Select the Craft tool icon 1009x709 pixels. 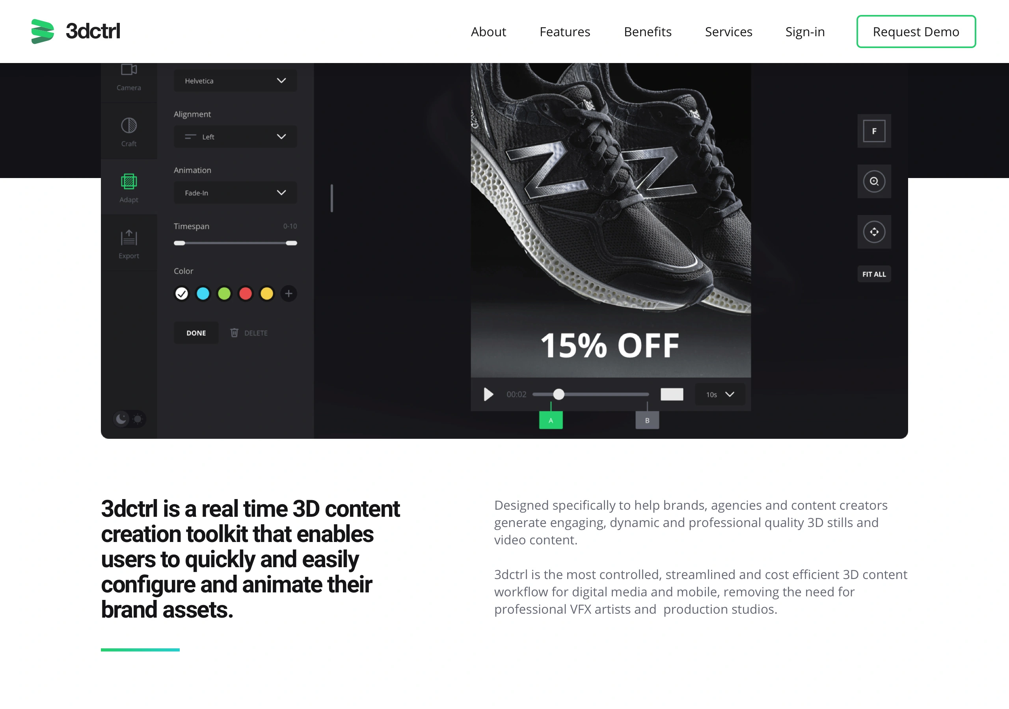coord(129,126)
